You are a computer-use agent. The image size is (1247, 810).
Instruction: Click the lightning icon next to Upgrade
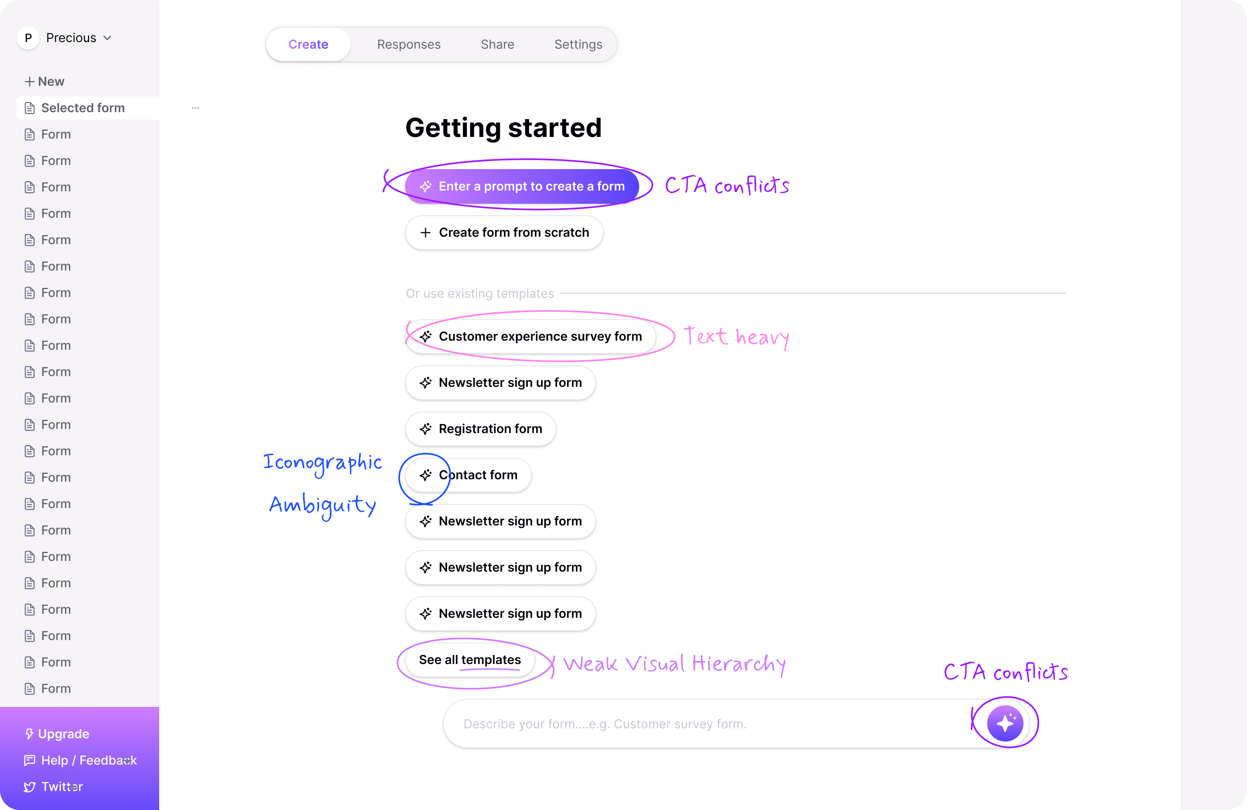[30, 734]
